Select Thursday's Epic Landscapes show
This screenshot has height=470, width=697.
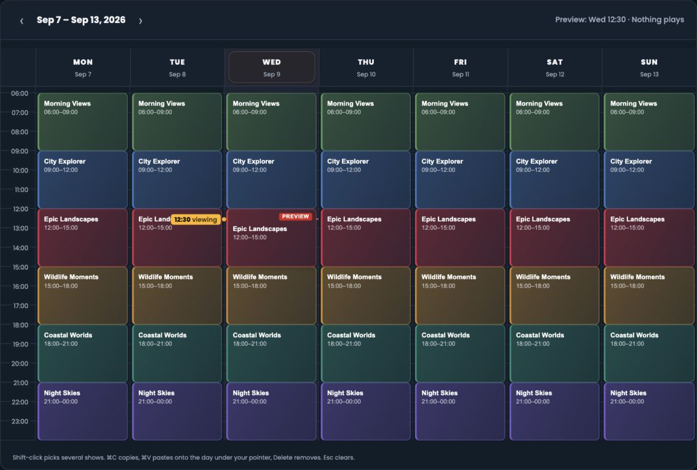point(366,238)
